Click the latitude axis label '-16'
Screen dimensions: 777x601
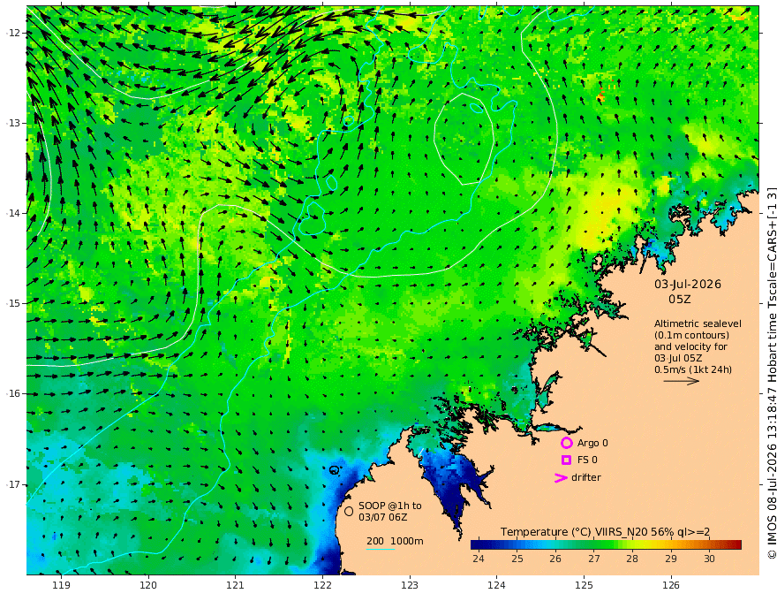pos(13,393)
